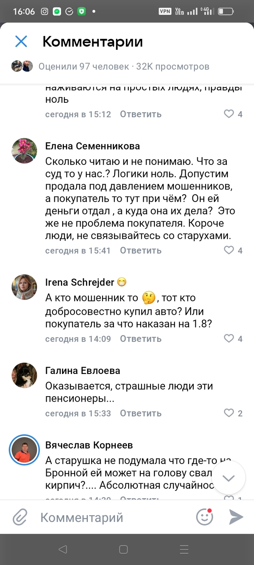Like the top comment posted at 15:12

click(x=229, y=114)
